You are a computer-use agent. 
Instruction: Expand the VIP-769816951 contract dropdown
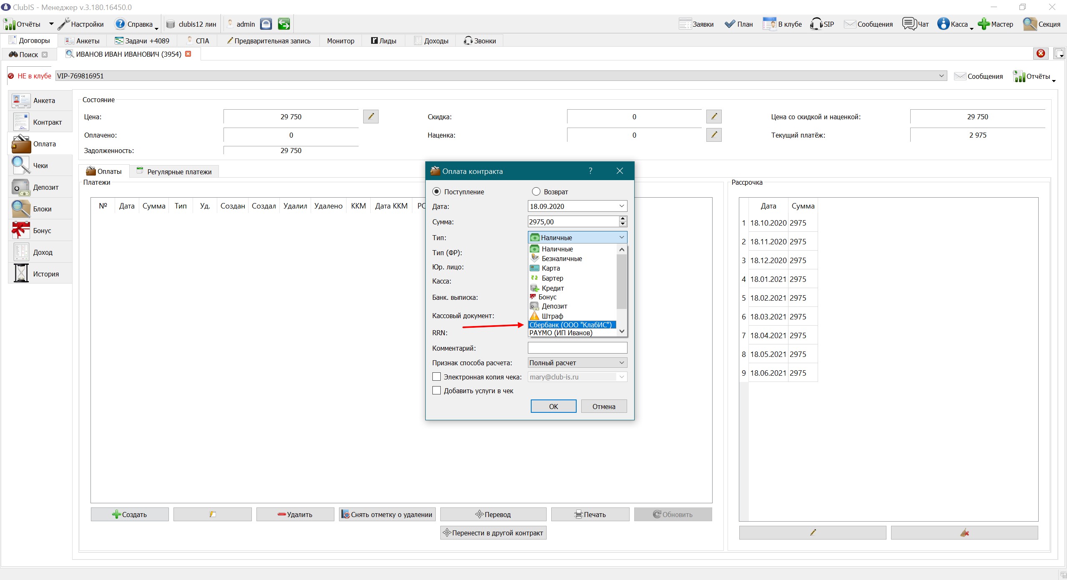pos(941,76)
